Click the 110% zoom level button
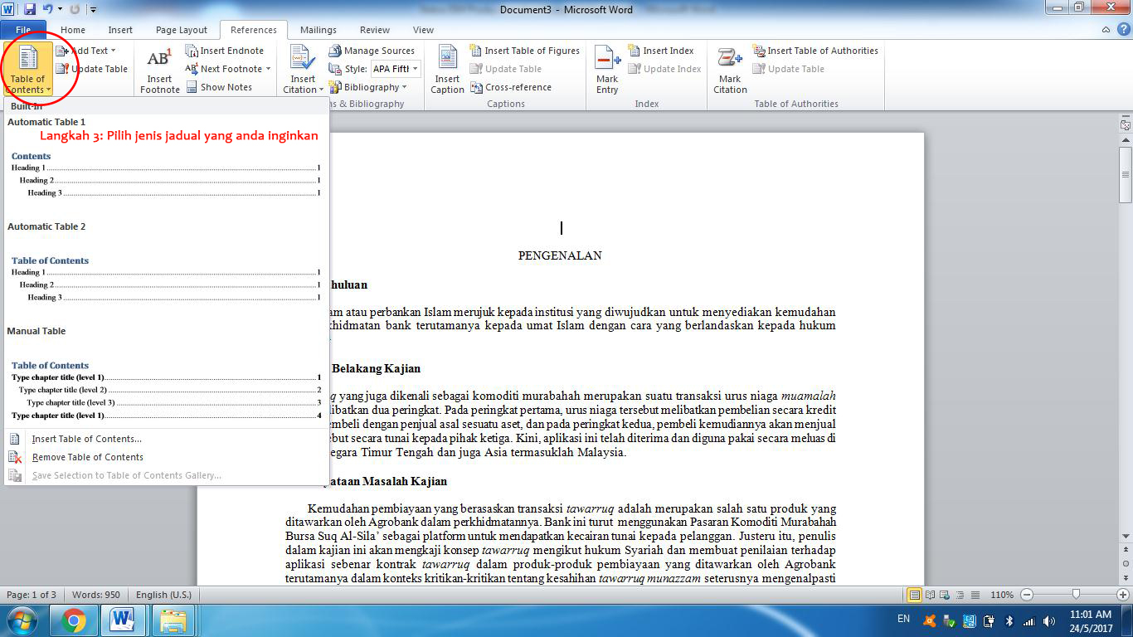Screen dimensions: 1133x637 pos(1002,595)
